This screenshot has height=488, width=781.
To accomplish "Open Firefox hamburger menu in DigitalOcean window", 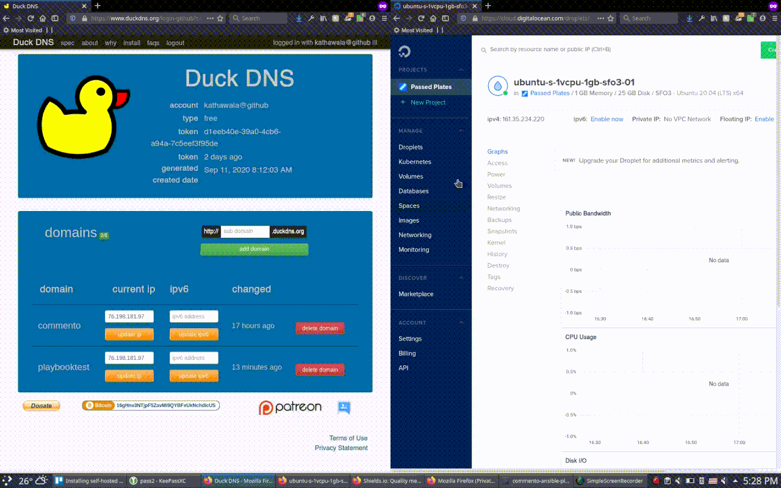I will (774, 18).
